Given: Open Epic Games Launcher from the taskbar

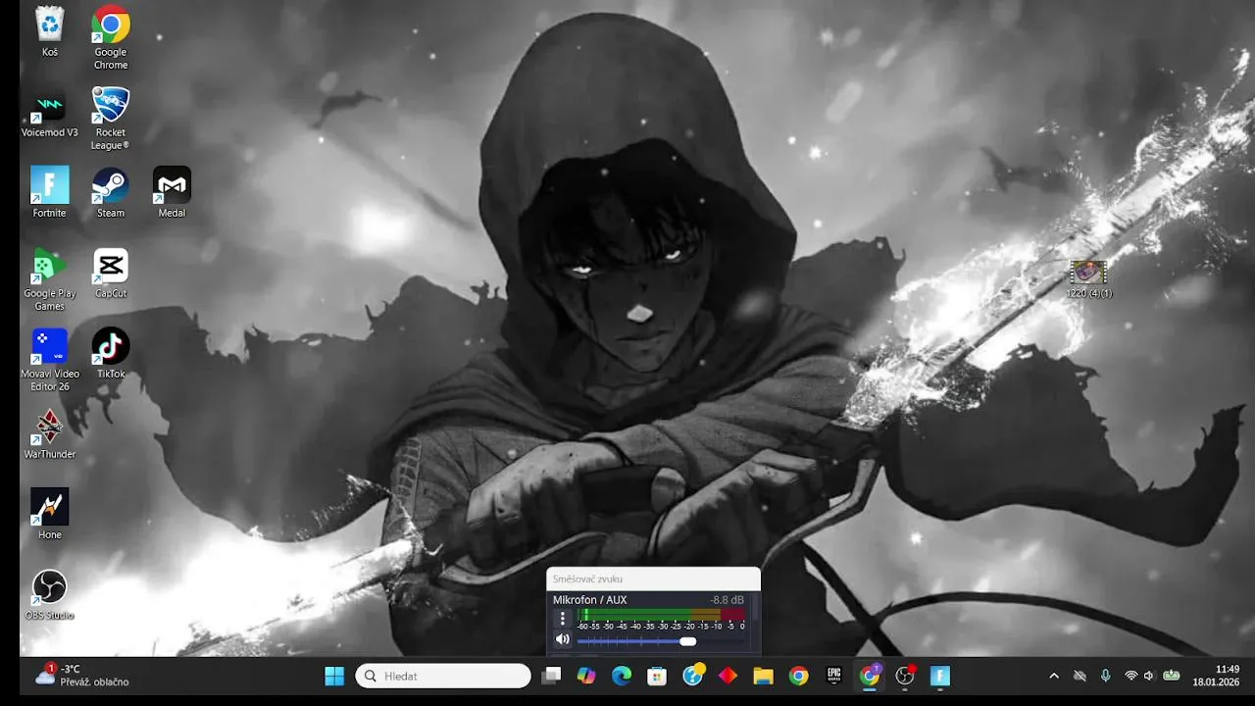Looking at the screenshot, I should 834,676.
